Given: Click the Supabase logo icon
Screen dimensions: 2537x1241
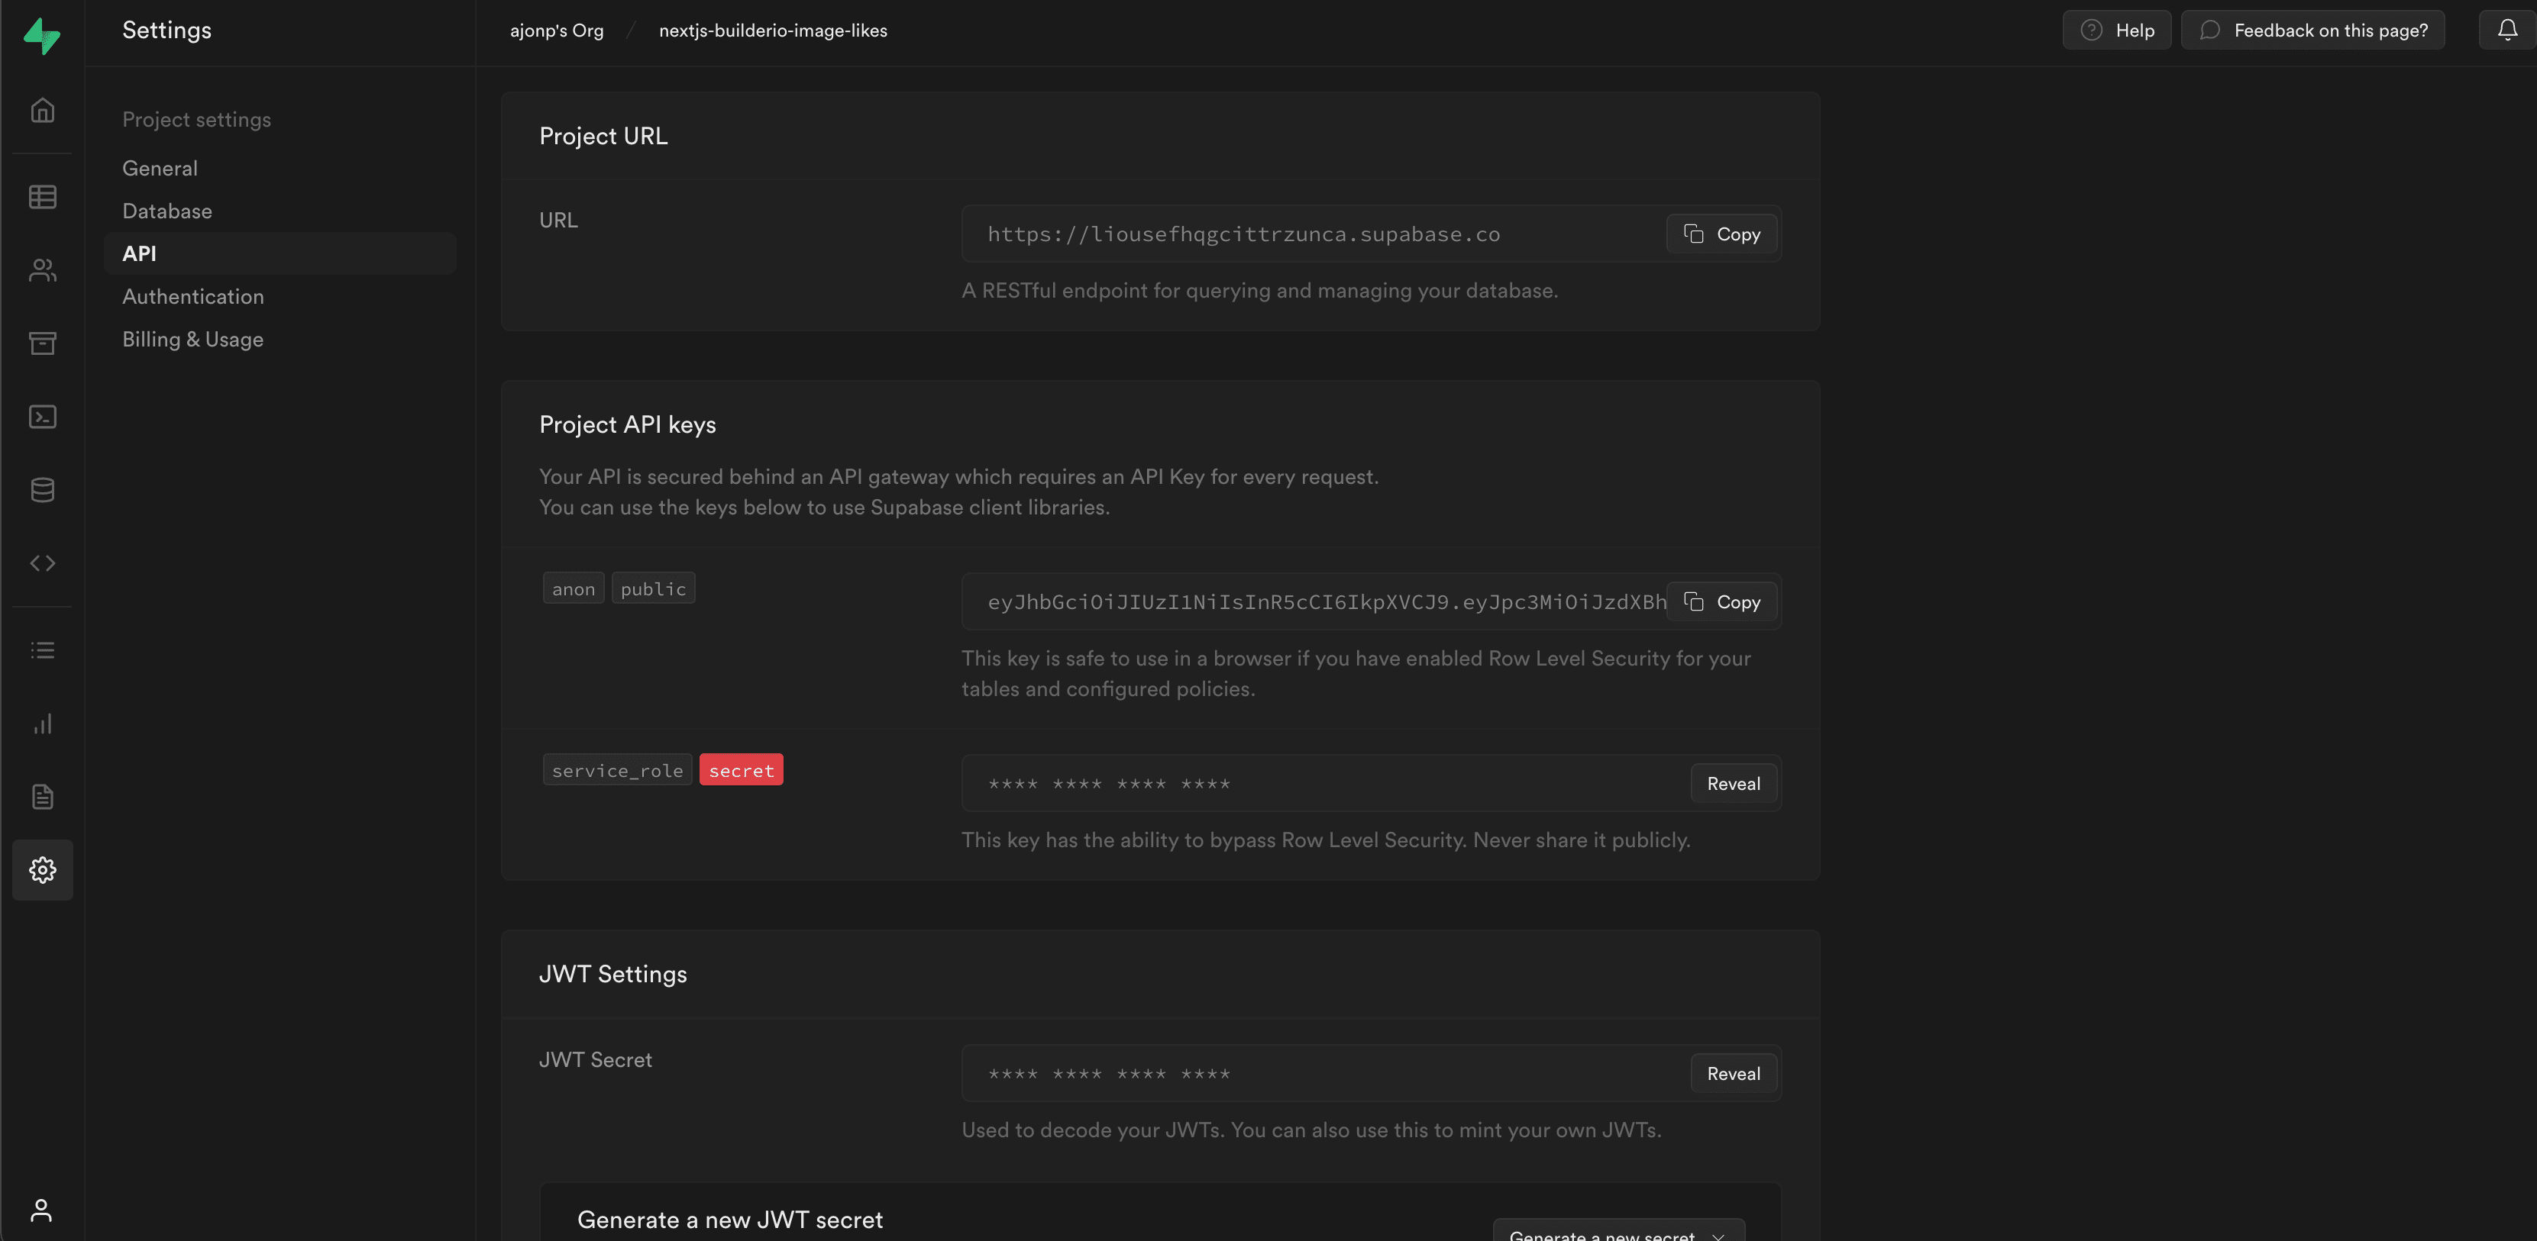Looking at the screenshot, I should pyautogui.click(x=41, y=35).
